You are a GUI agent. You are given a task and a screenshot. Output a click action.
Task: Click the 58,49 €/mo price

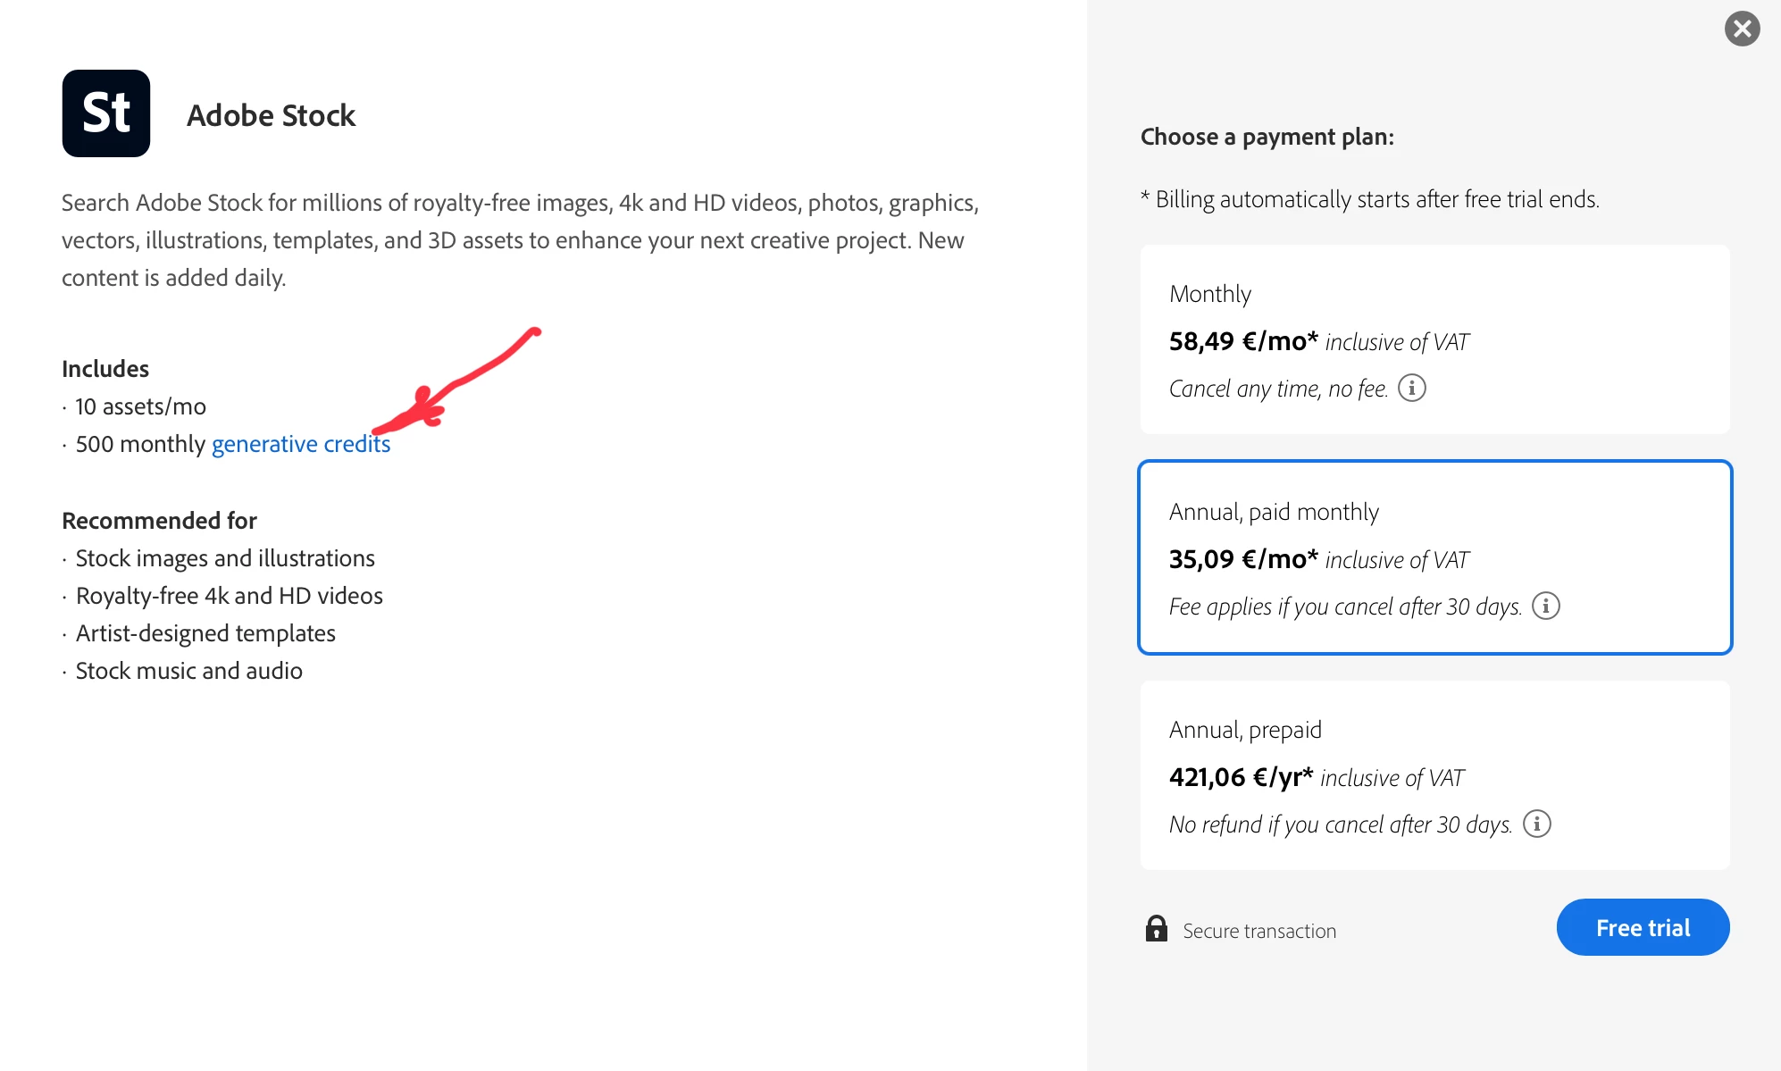coord(1243,341)
